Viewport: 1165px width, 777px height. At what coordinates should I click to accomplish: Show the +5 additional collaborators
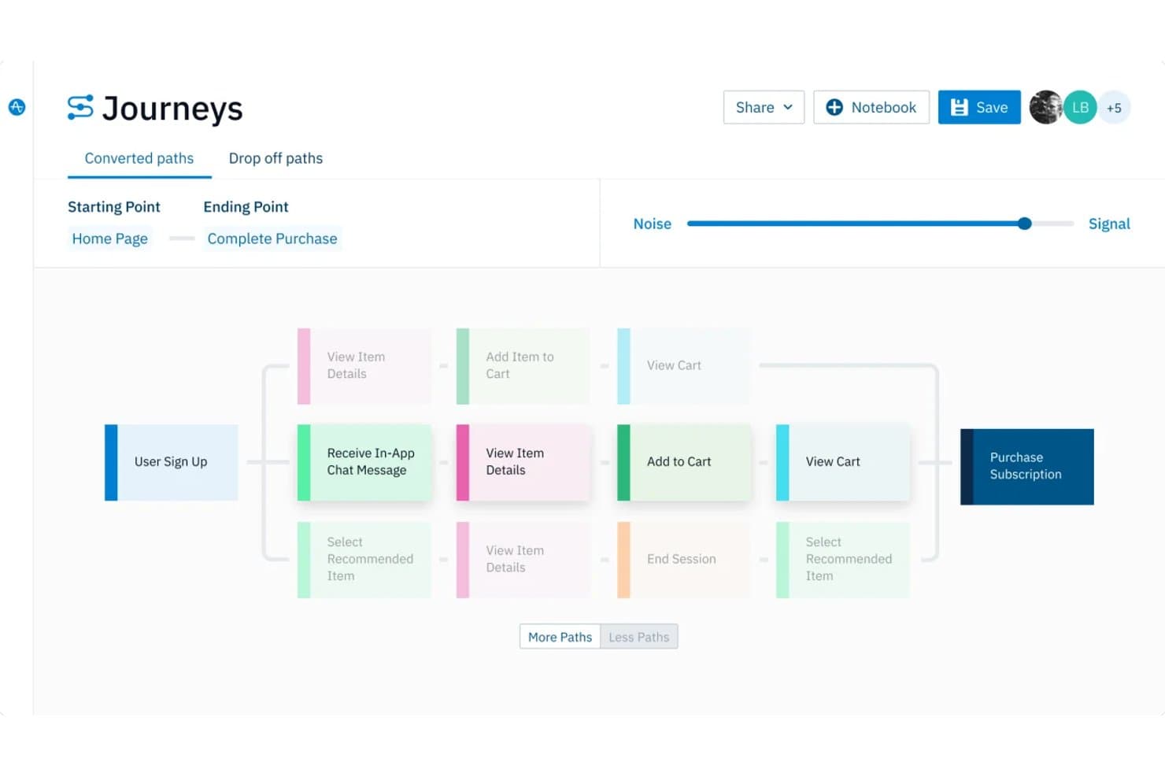pyautogui.click(x=1114, y=108)
